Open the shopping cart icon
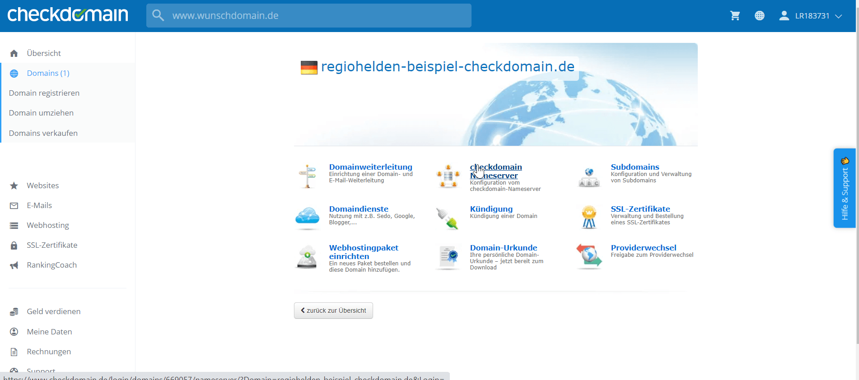This screenshot has width=859, height=380. pos(735,16)
